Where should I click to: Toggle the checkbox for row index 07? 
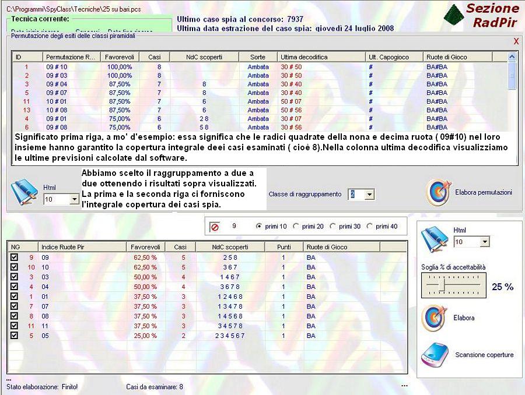tap(14, 306)
